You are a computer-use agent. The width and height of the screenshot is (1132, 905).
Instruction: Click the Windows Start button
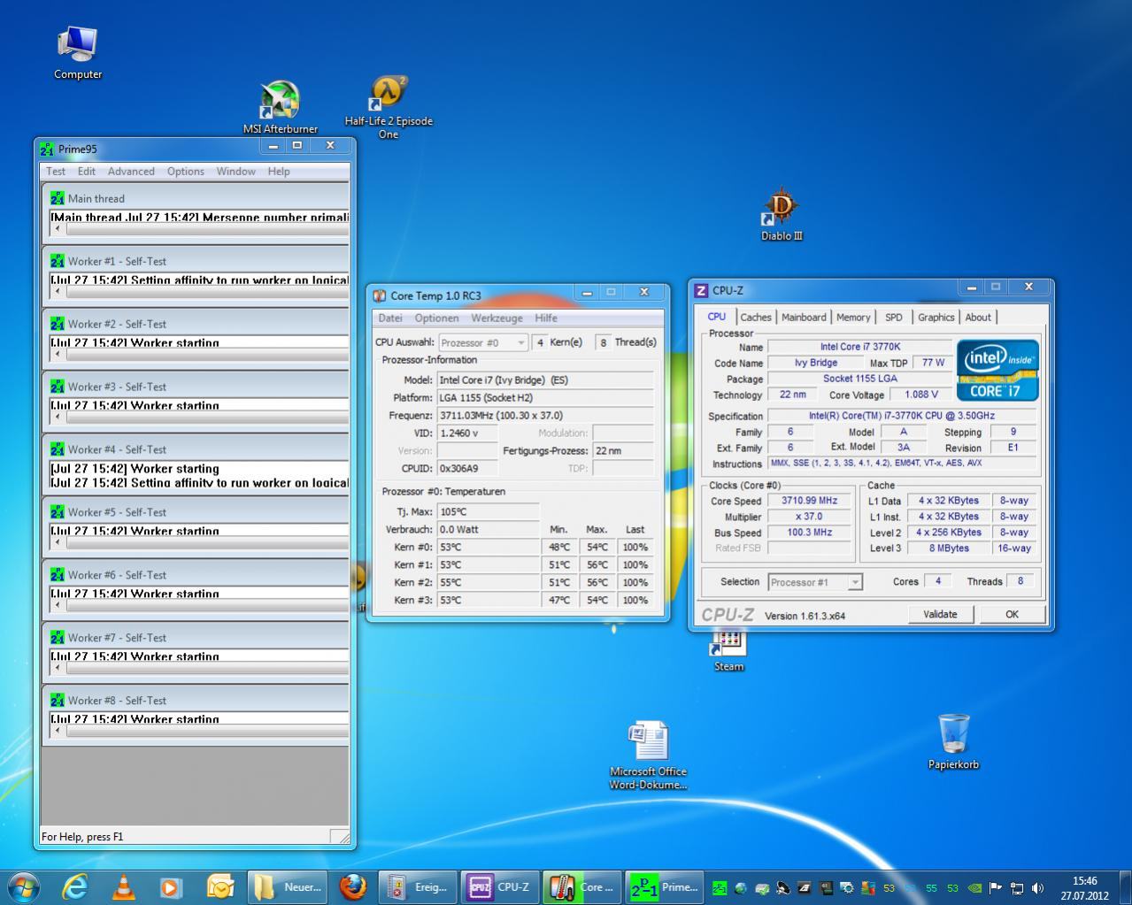[23, 887]
